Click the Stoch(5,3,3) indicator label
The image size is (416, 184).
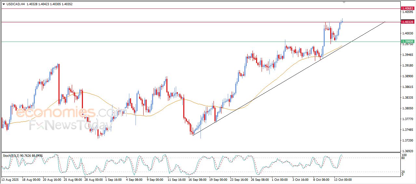(11, 156)
